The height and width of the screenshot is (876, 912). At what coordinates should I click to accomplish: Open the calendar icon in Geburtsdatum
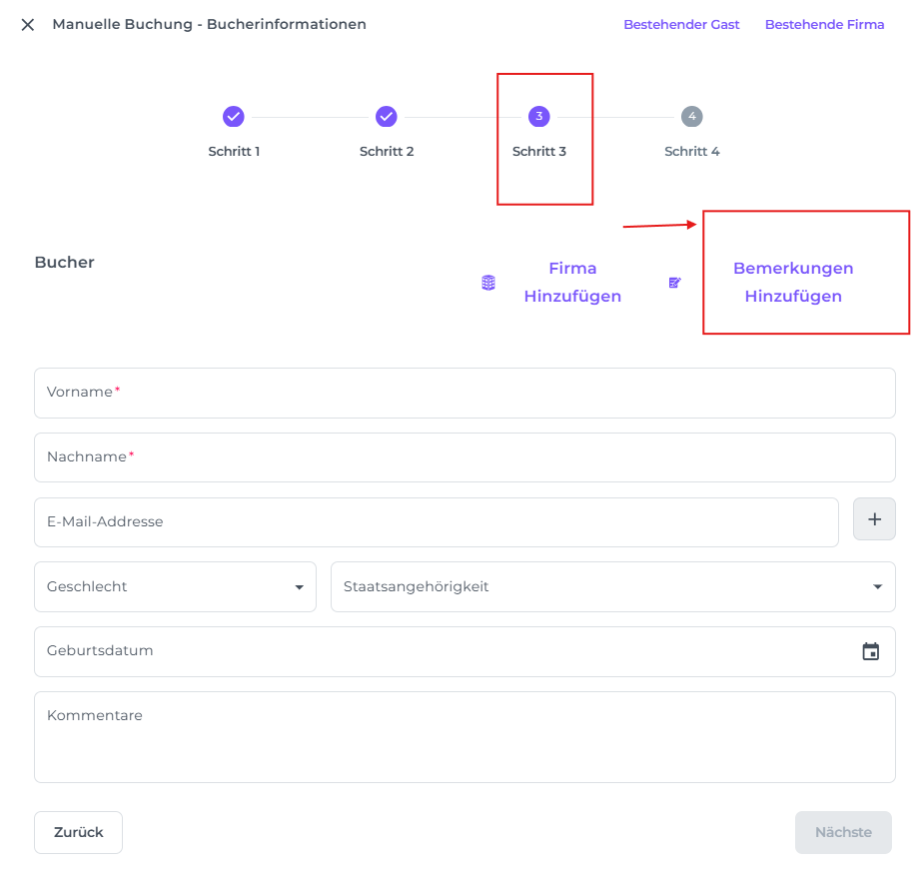[x=871, y=651]
